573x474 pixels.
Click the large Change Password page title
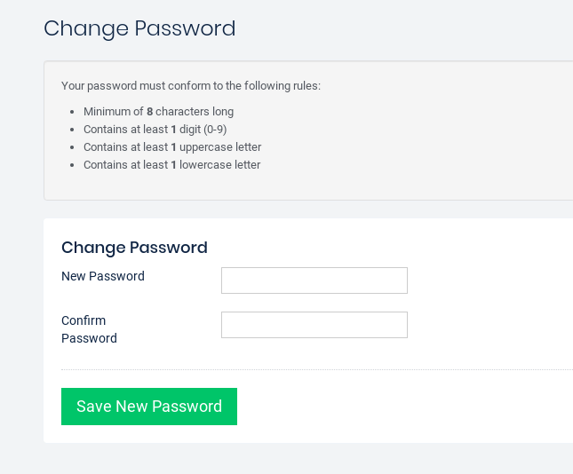coord(139,28)
